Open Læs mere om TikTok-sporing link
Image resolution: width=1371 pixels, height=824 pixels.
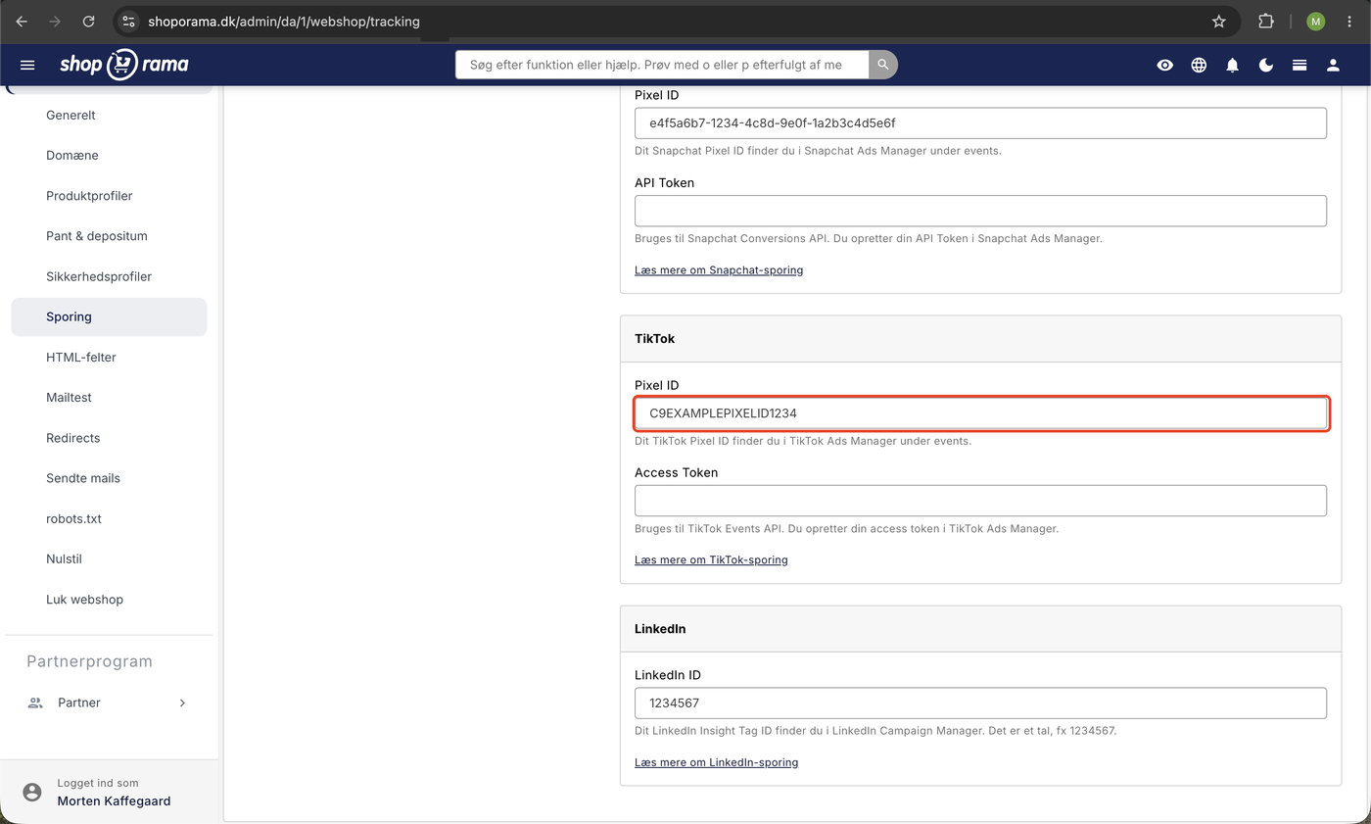(x=711, y=560)
